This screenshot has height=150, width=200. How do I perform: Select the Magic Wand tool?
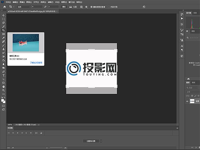pyautogui.click(x=3, y=27)
